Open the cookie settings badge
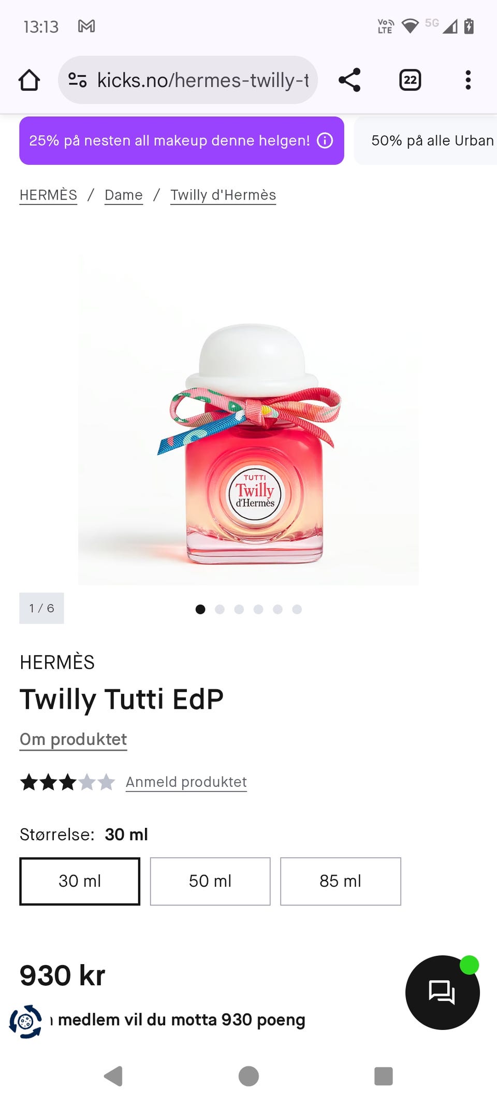 [x=25, y=1022]
